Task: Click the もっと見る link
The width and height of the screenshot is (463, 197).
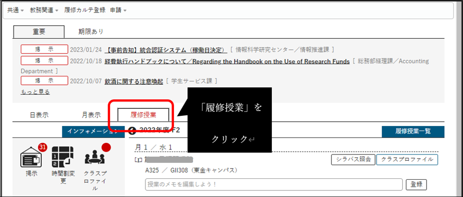Action: (x=36, y=92)
